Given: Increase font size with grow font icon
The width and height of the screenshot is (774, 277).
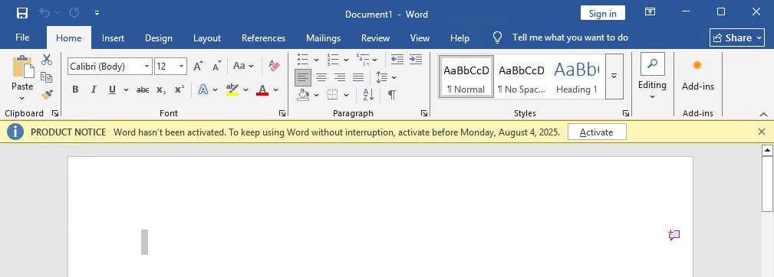Looking at the screenshot, I should (198, 66).
